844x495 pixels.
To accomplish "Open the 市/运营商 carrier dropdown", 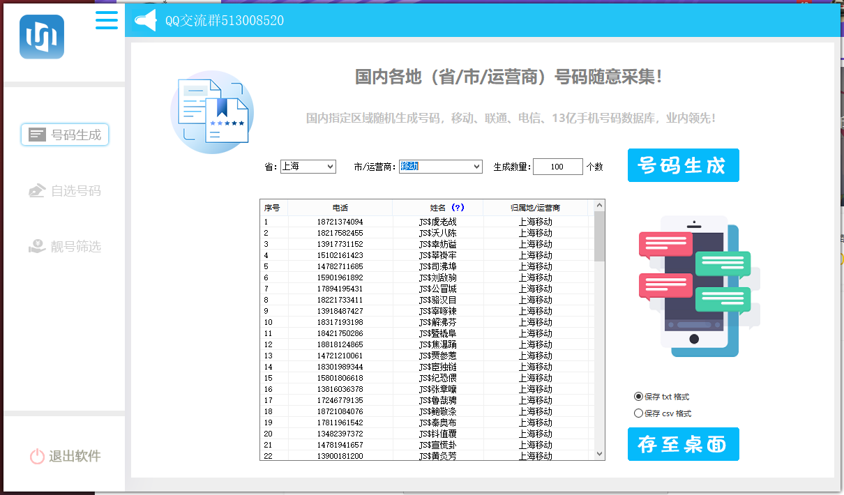I will (440, 166).
